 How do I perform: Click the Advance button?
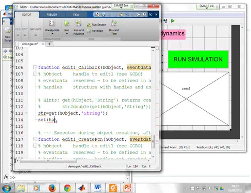tap(95, 31)
